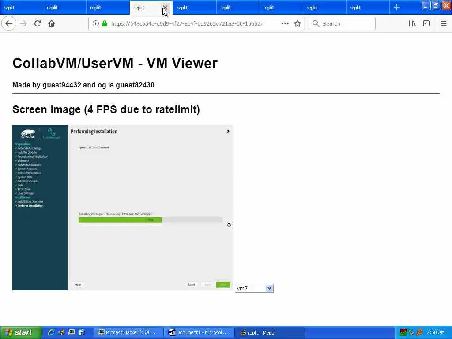The width and height of the screenshot is (452, 339).
Task: Click the green padlock security icon
Action: tap(105, 24)
